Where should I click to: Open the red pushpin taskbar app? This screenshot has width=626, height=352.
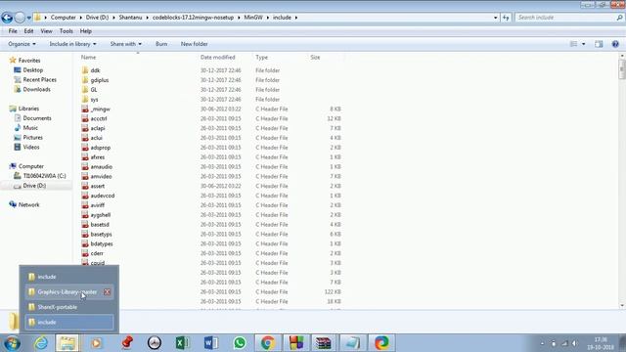tap(127, 343)
